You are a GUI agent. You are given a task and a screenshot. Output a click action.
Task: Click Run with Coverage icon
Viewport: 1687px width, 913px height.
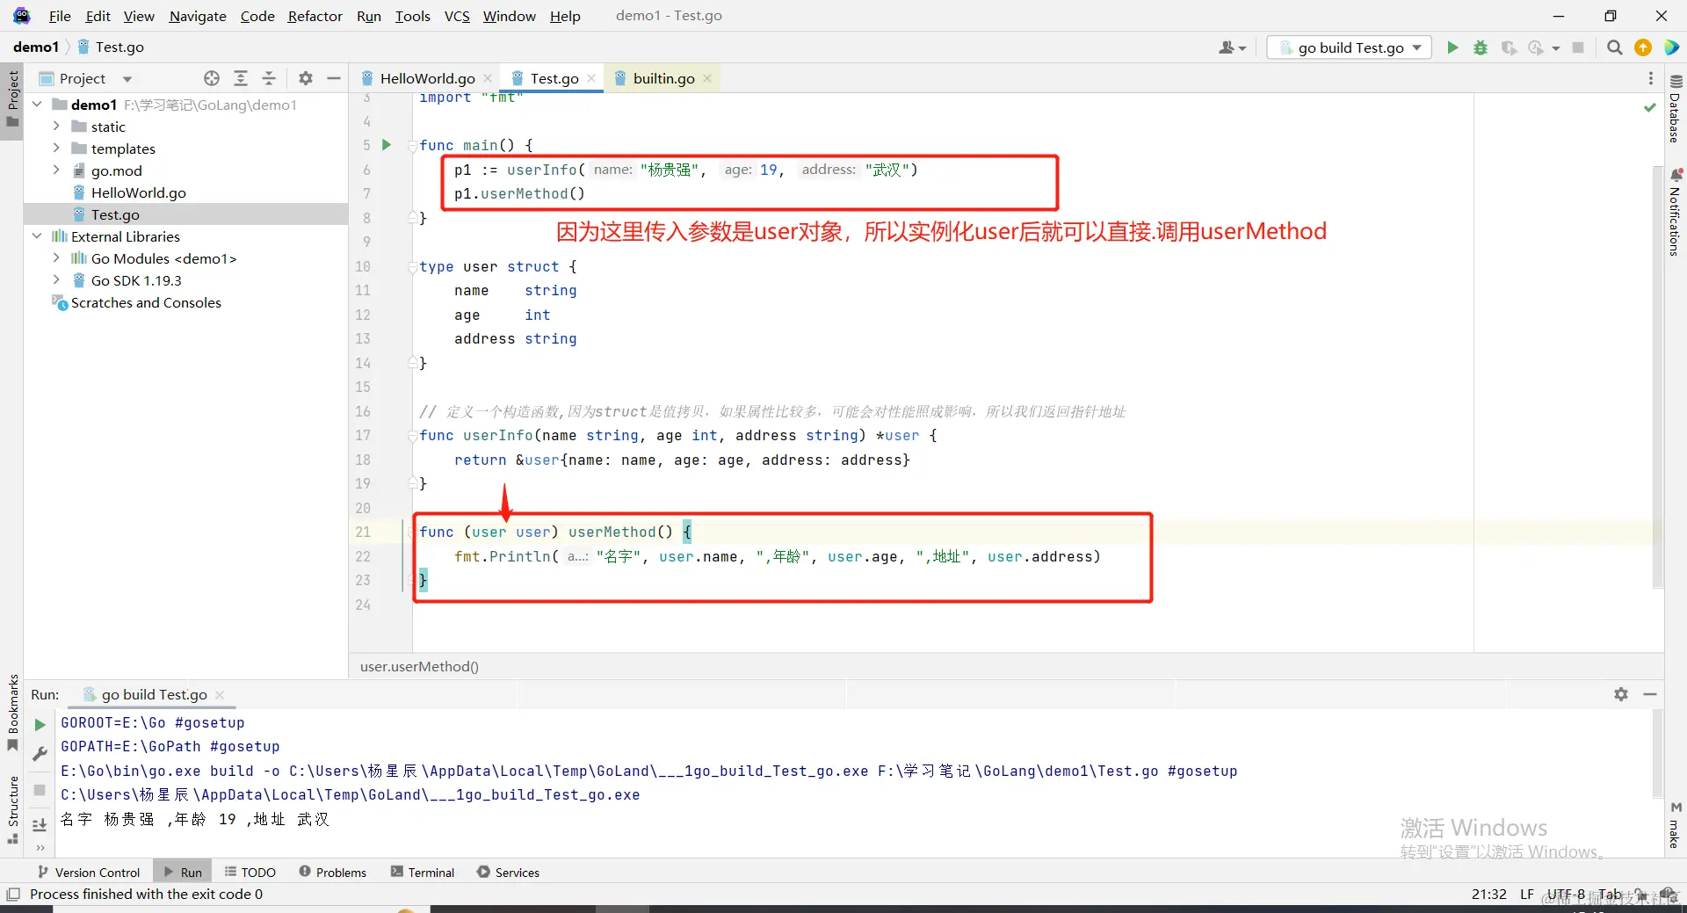pos(1509,47)
